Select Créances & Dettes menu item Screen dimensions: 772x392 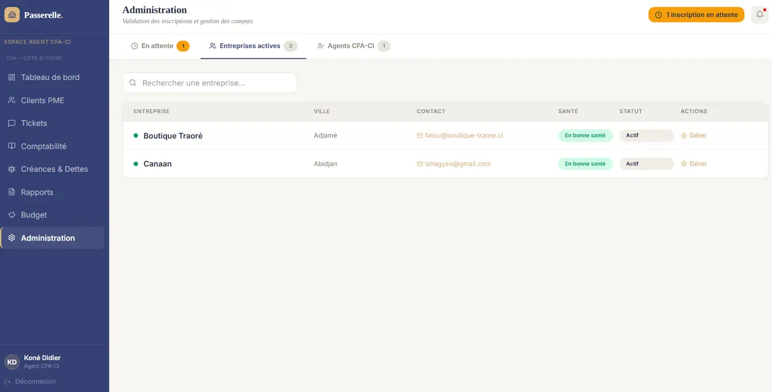(x=52, y=169)
